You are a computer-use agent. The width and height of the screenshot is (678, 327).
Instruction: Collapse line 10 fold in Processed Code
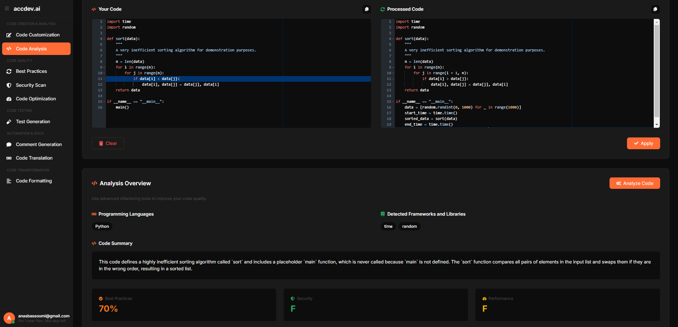click(393, 73)
